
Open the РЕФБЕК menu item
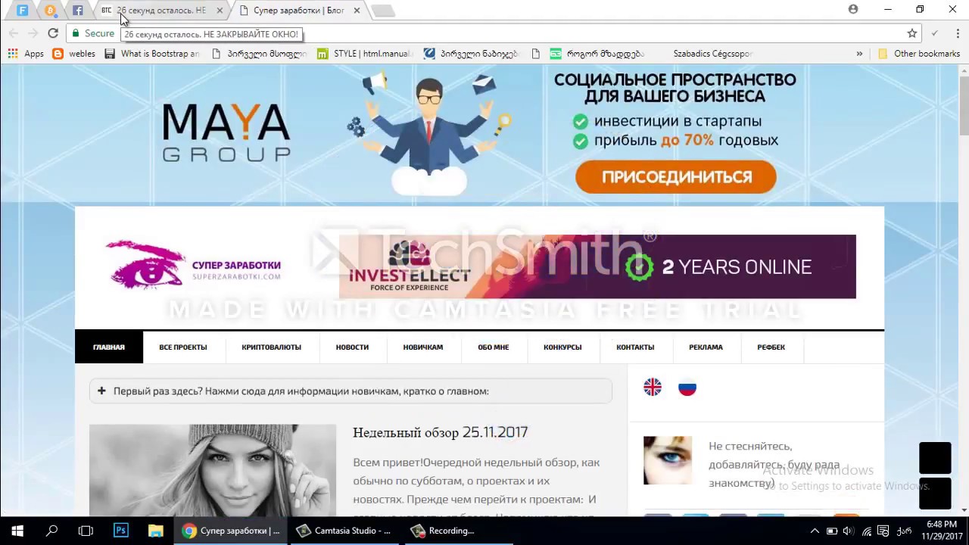point(771,347)
